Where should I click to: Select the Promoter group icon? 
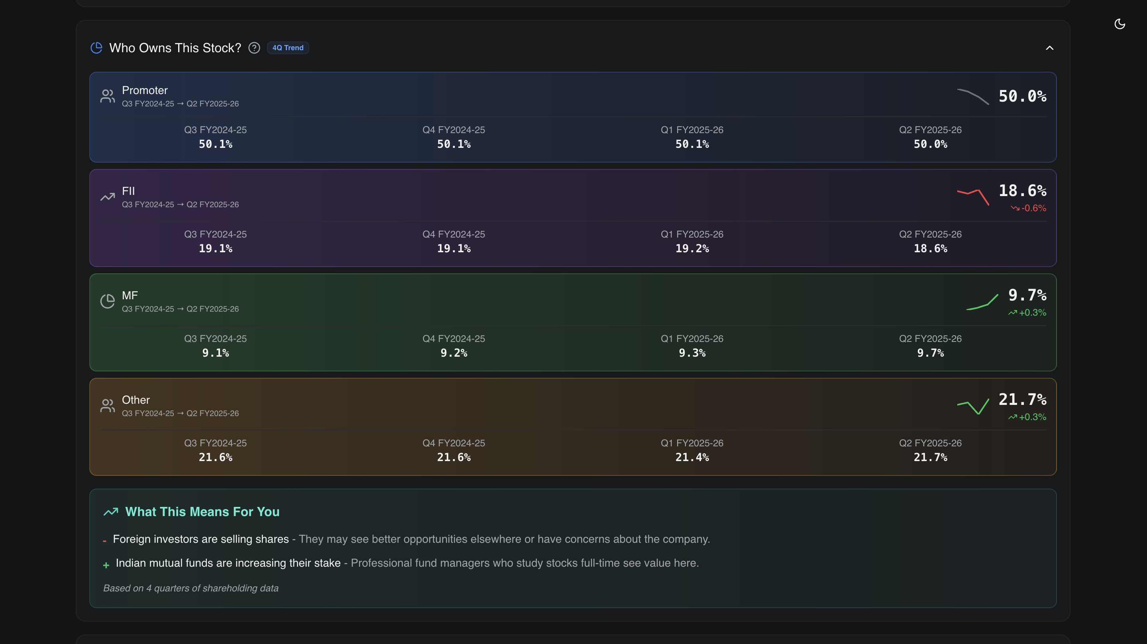point(107,95)
